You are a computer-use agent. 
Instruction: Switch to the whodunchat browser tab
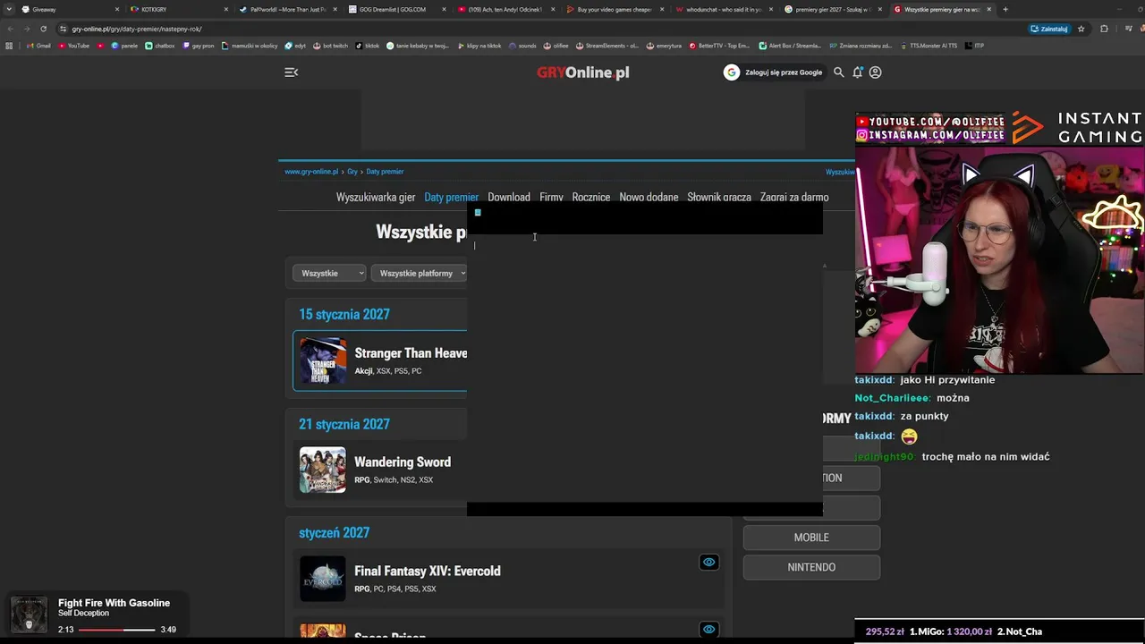click(x=722, y=10)
